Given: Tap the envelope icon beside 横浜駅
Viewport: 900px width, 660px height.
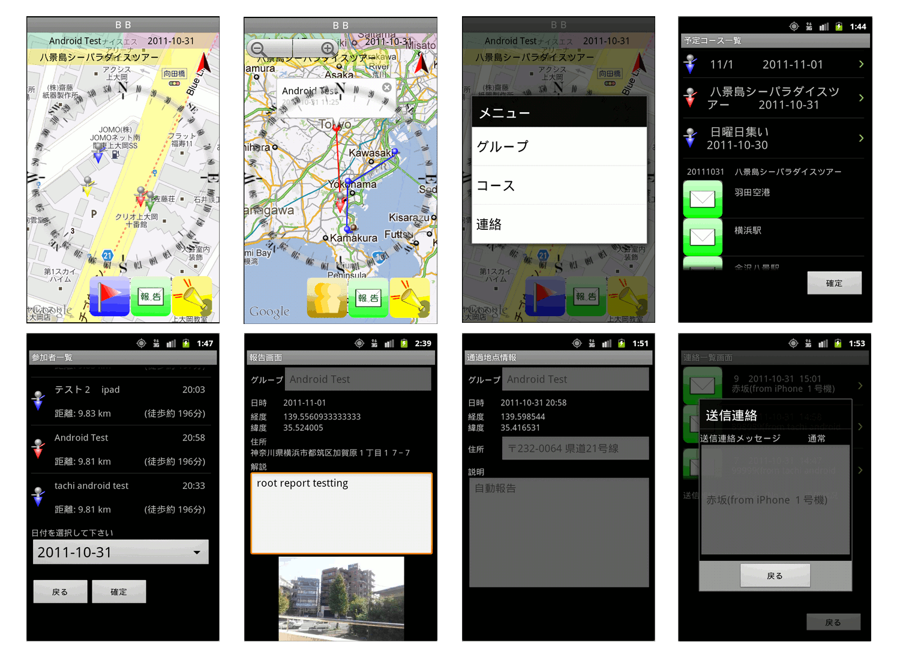Looking at the screenshot, I should point(703,237).
